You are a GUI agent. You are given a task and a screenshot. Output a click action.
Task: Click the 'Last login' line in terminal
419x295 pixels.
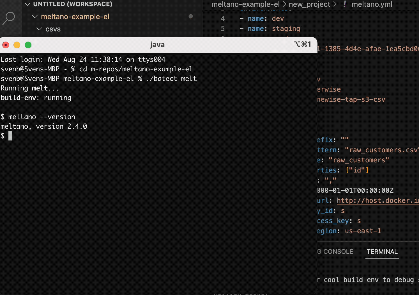click(x=83, y=60)
